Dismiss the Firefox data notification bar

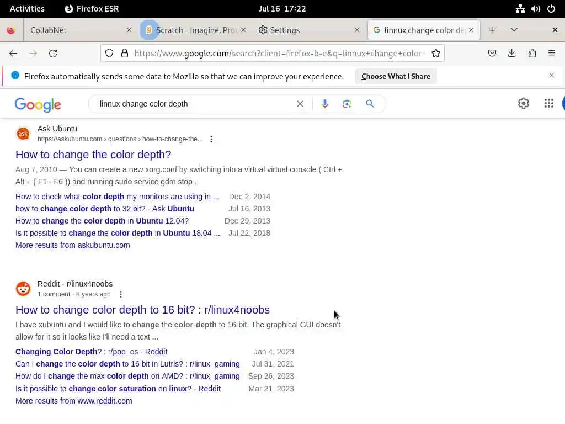tap(552, 75)
